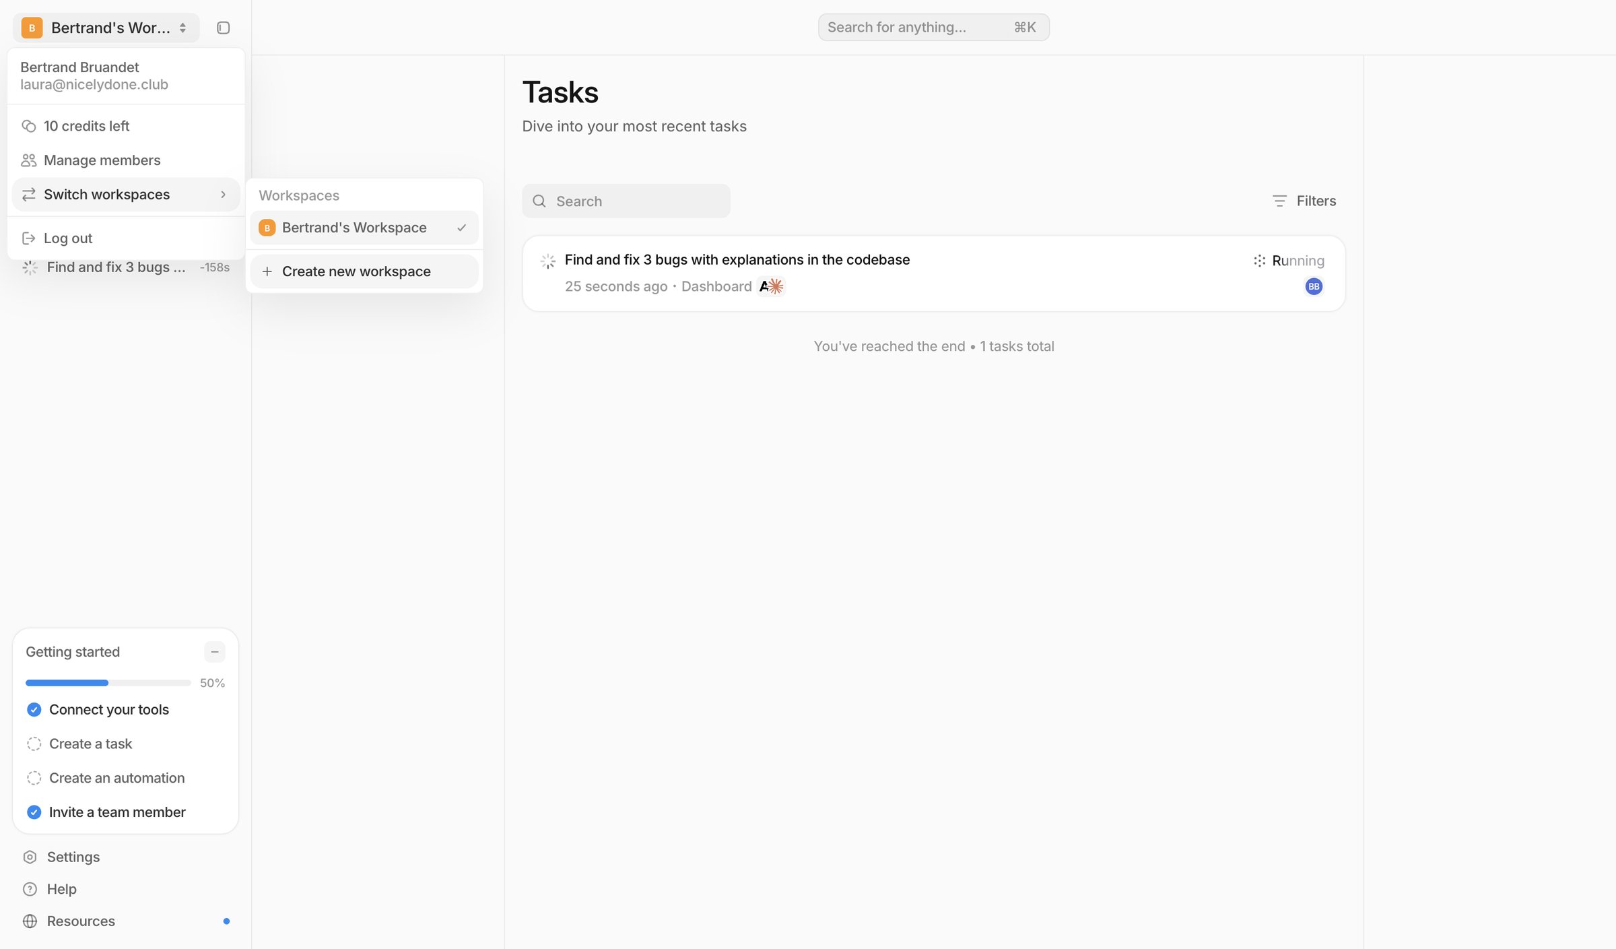
Task: Click the 'Find and fix 3 bugs ...' sidebar item
Action: tap(126, 267)
